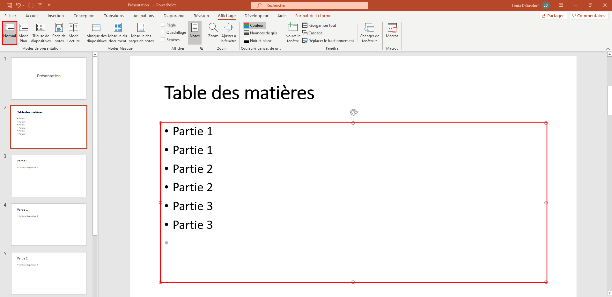Switch to the Insertion tab
The width and height of the screenshot is (612, 297).
click(x=56, y=16)
